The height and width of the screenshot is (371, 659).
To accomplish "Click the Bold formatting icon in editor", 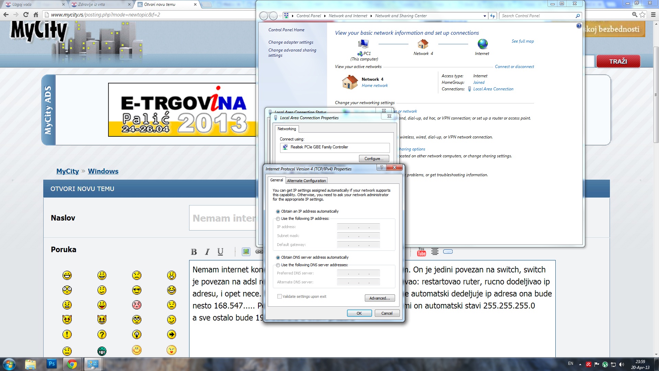I will coord(194,252).
